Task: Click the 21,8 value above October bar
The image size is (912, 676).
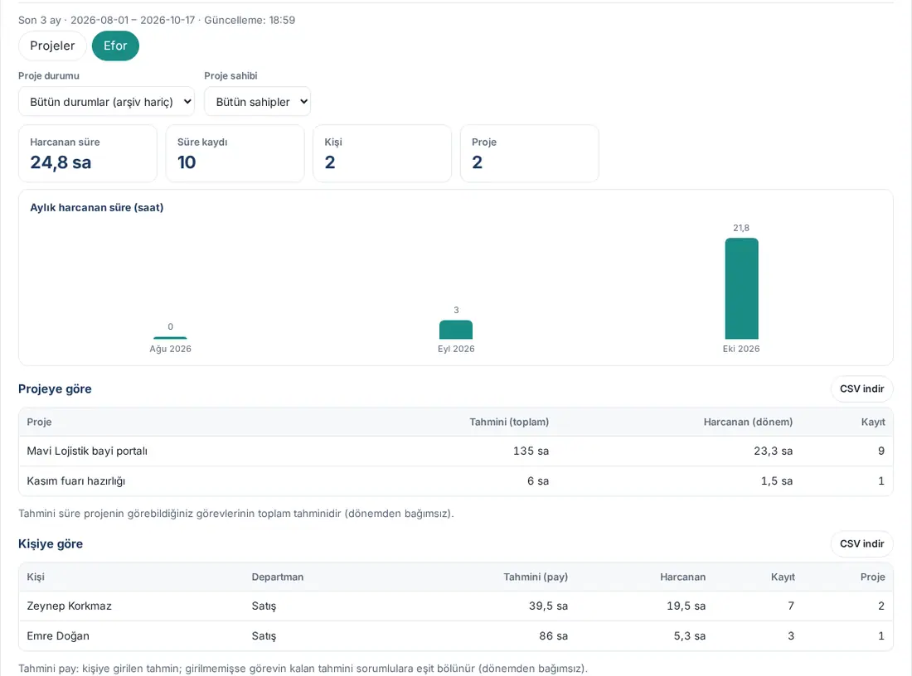Action: [741, 228]
